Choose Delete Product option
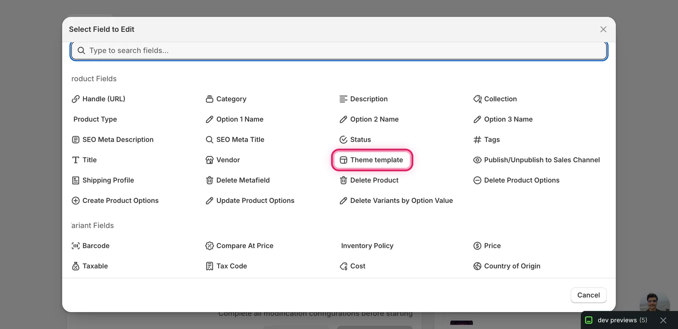This screenshot has width=678, height=329. click(x=369, y=180)
